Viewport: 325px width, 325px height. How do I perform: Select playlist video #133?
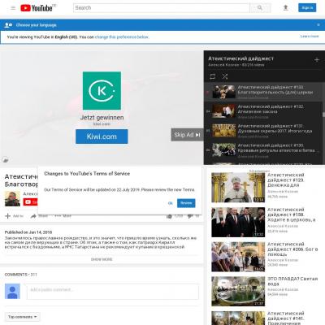264,92
